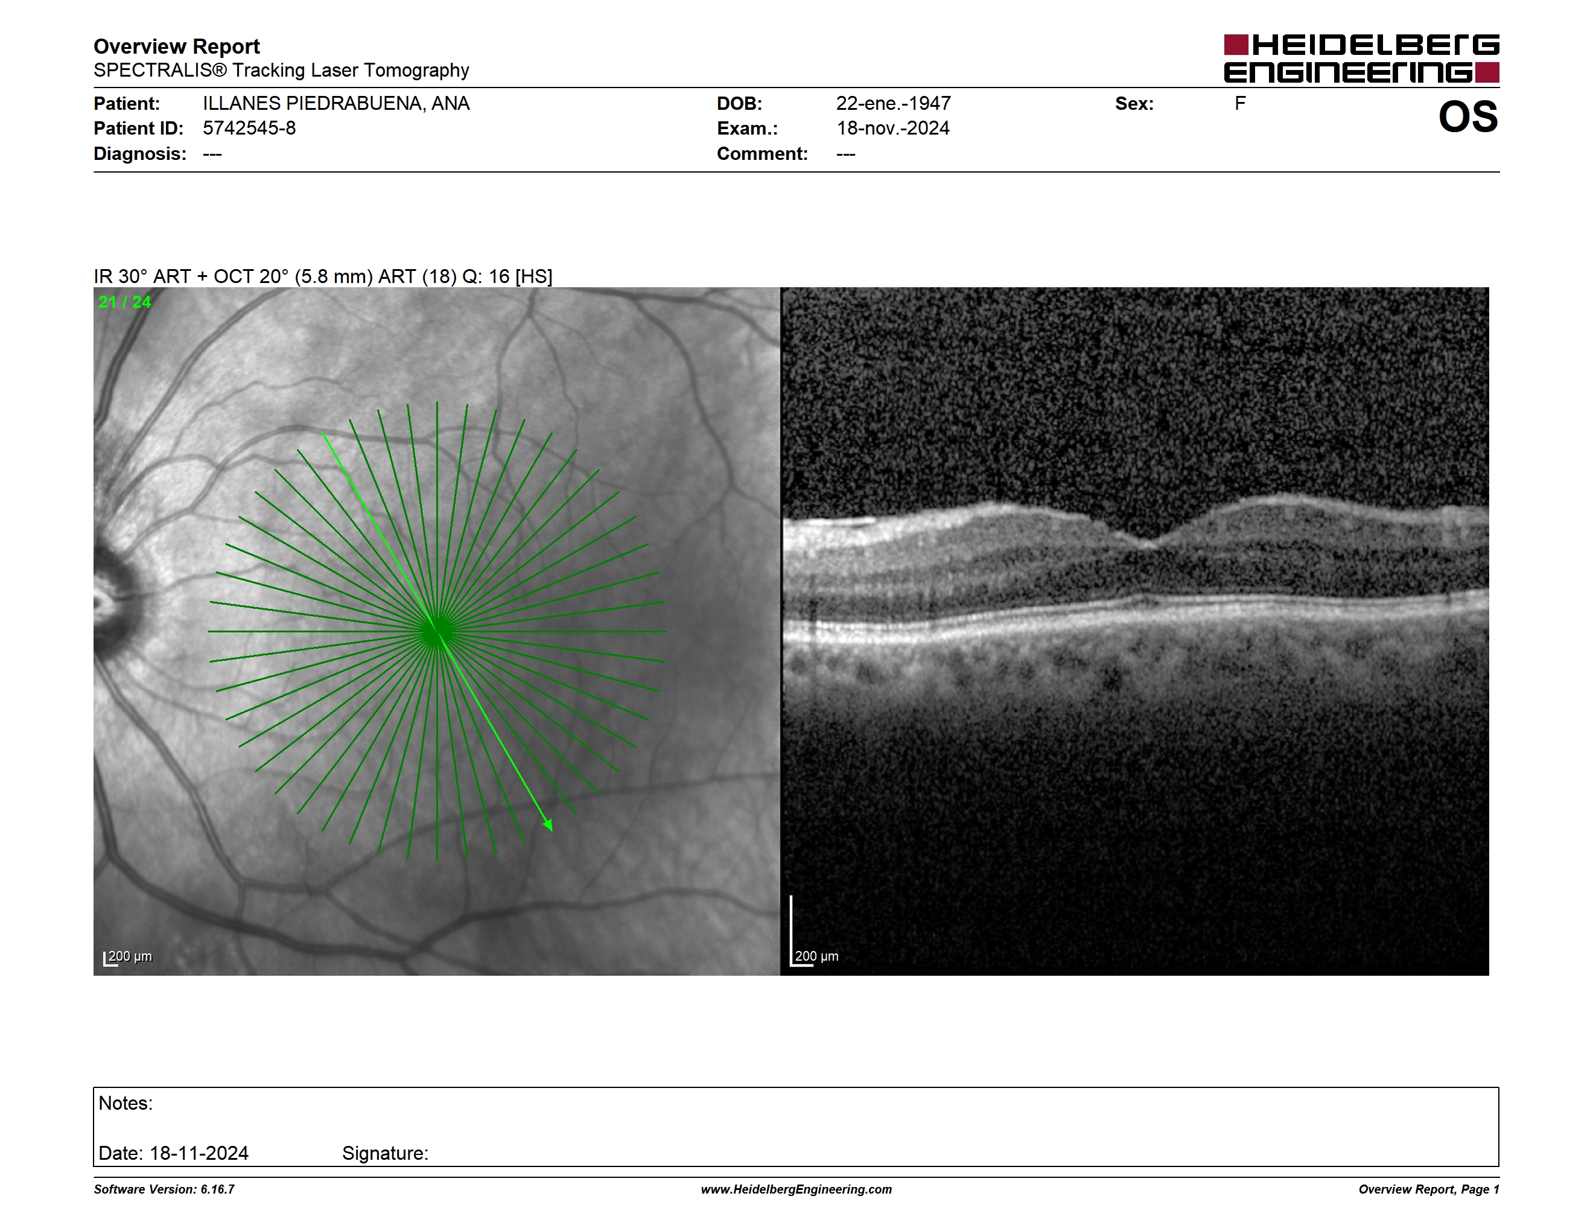Click the infrared fundus image

(437, 632)
